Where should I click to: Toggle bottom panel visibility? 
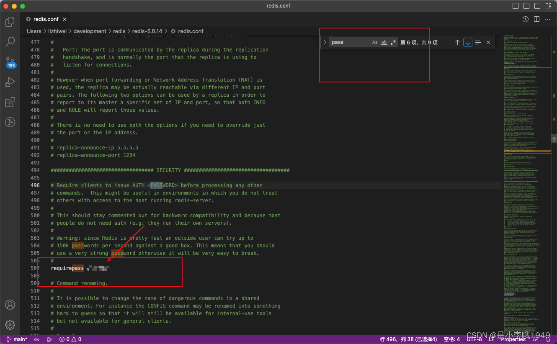pyautogui.click(x=527, y=6)
